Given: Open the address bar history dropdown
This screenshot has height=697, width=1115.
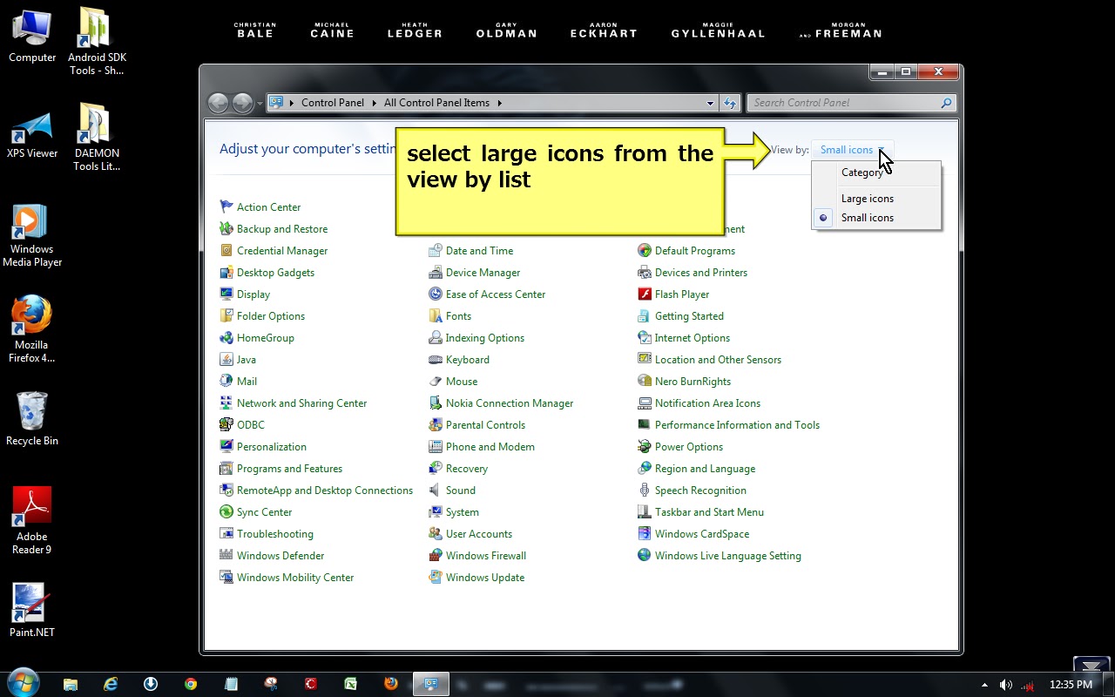Looking at the screenshot, I should tap(710, 102).
